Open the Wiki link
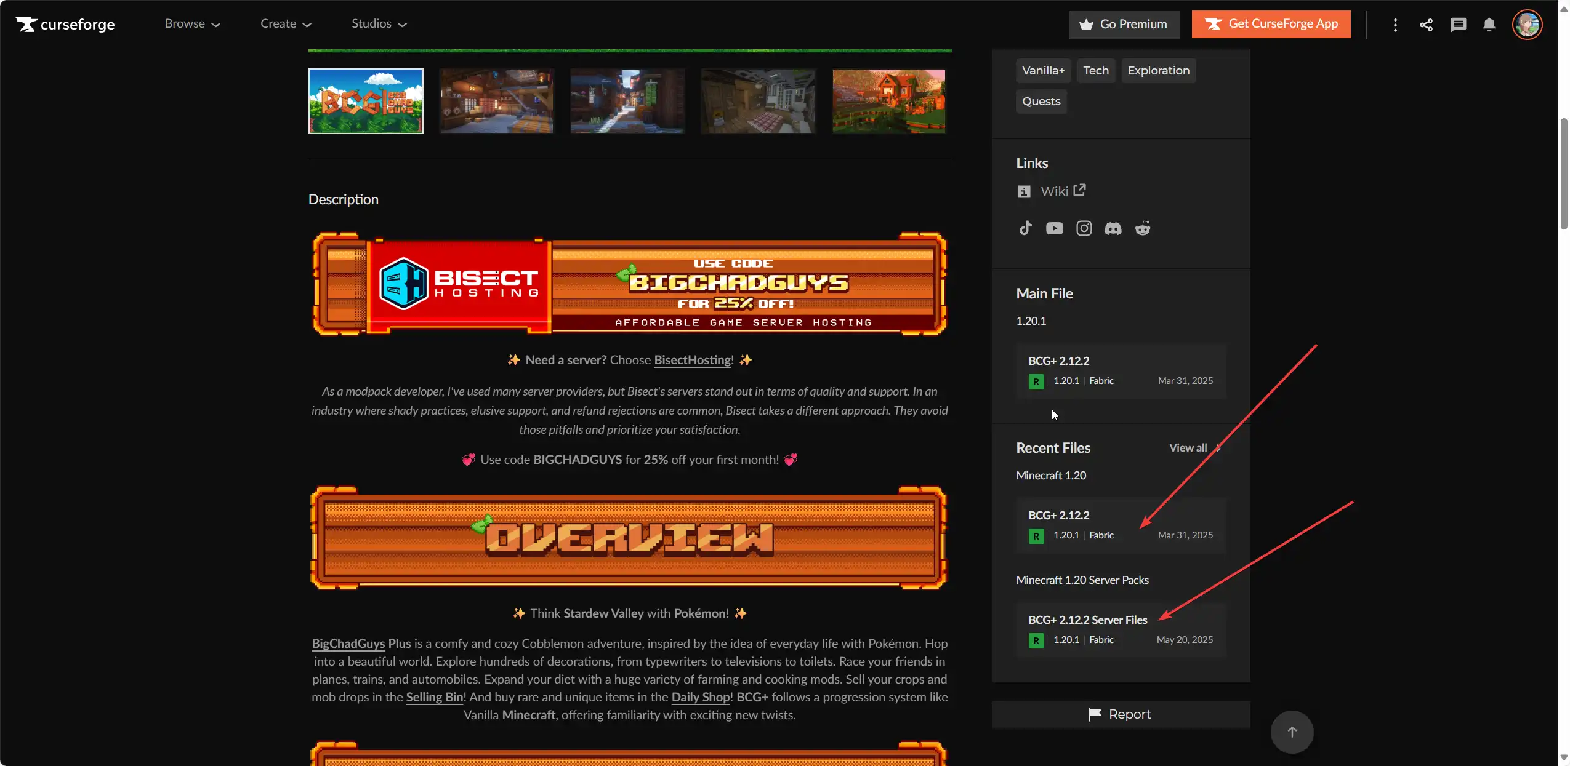 click(1054, 191)
